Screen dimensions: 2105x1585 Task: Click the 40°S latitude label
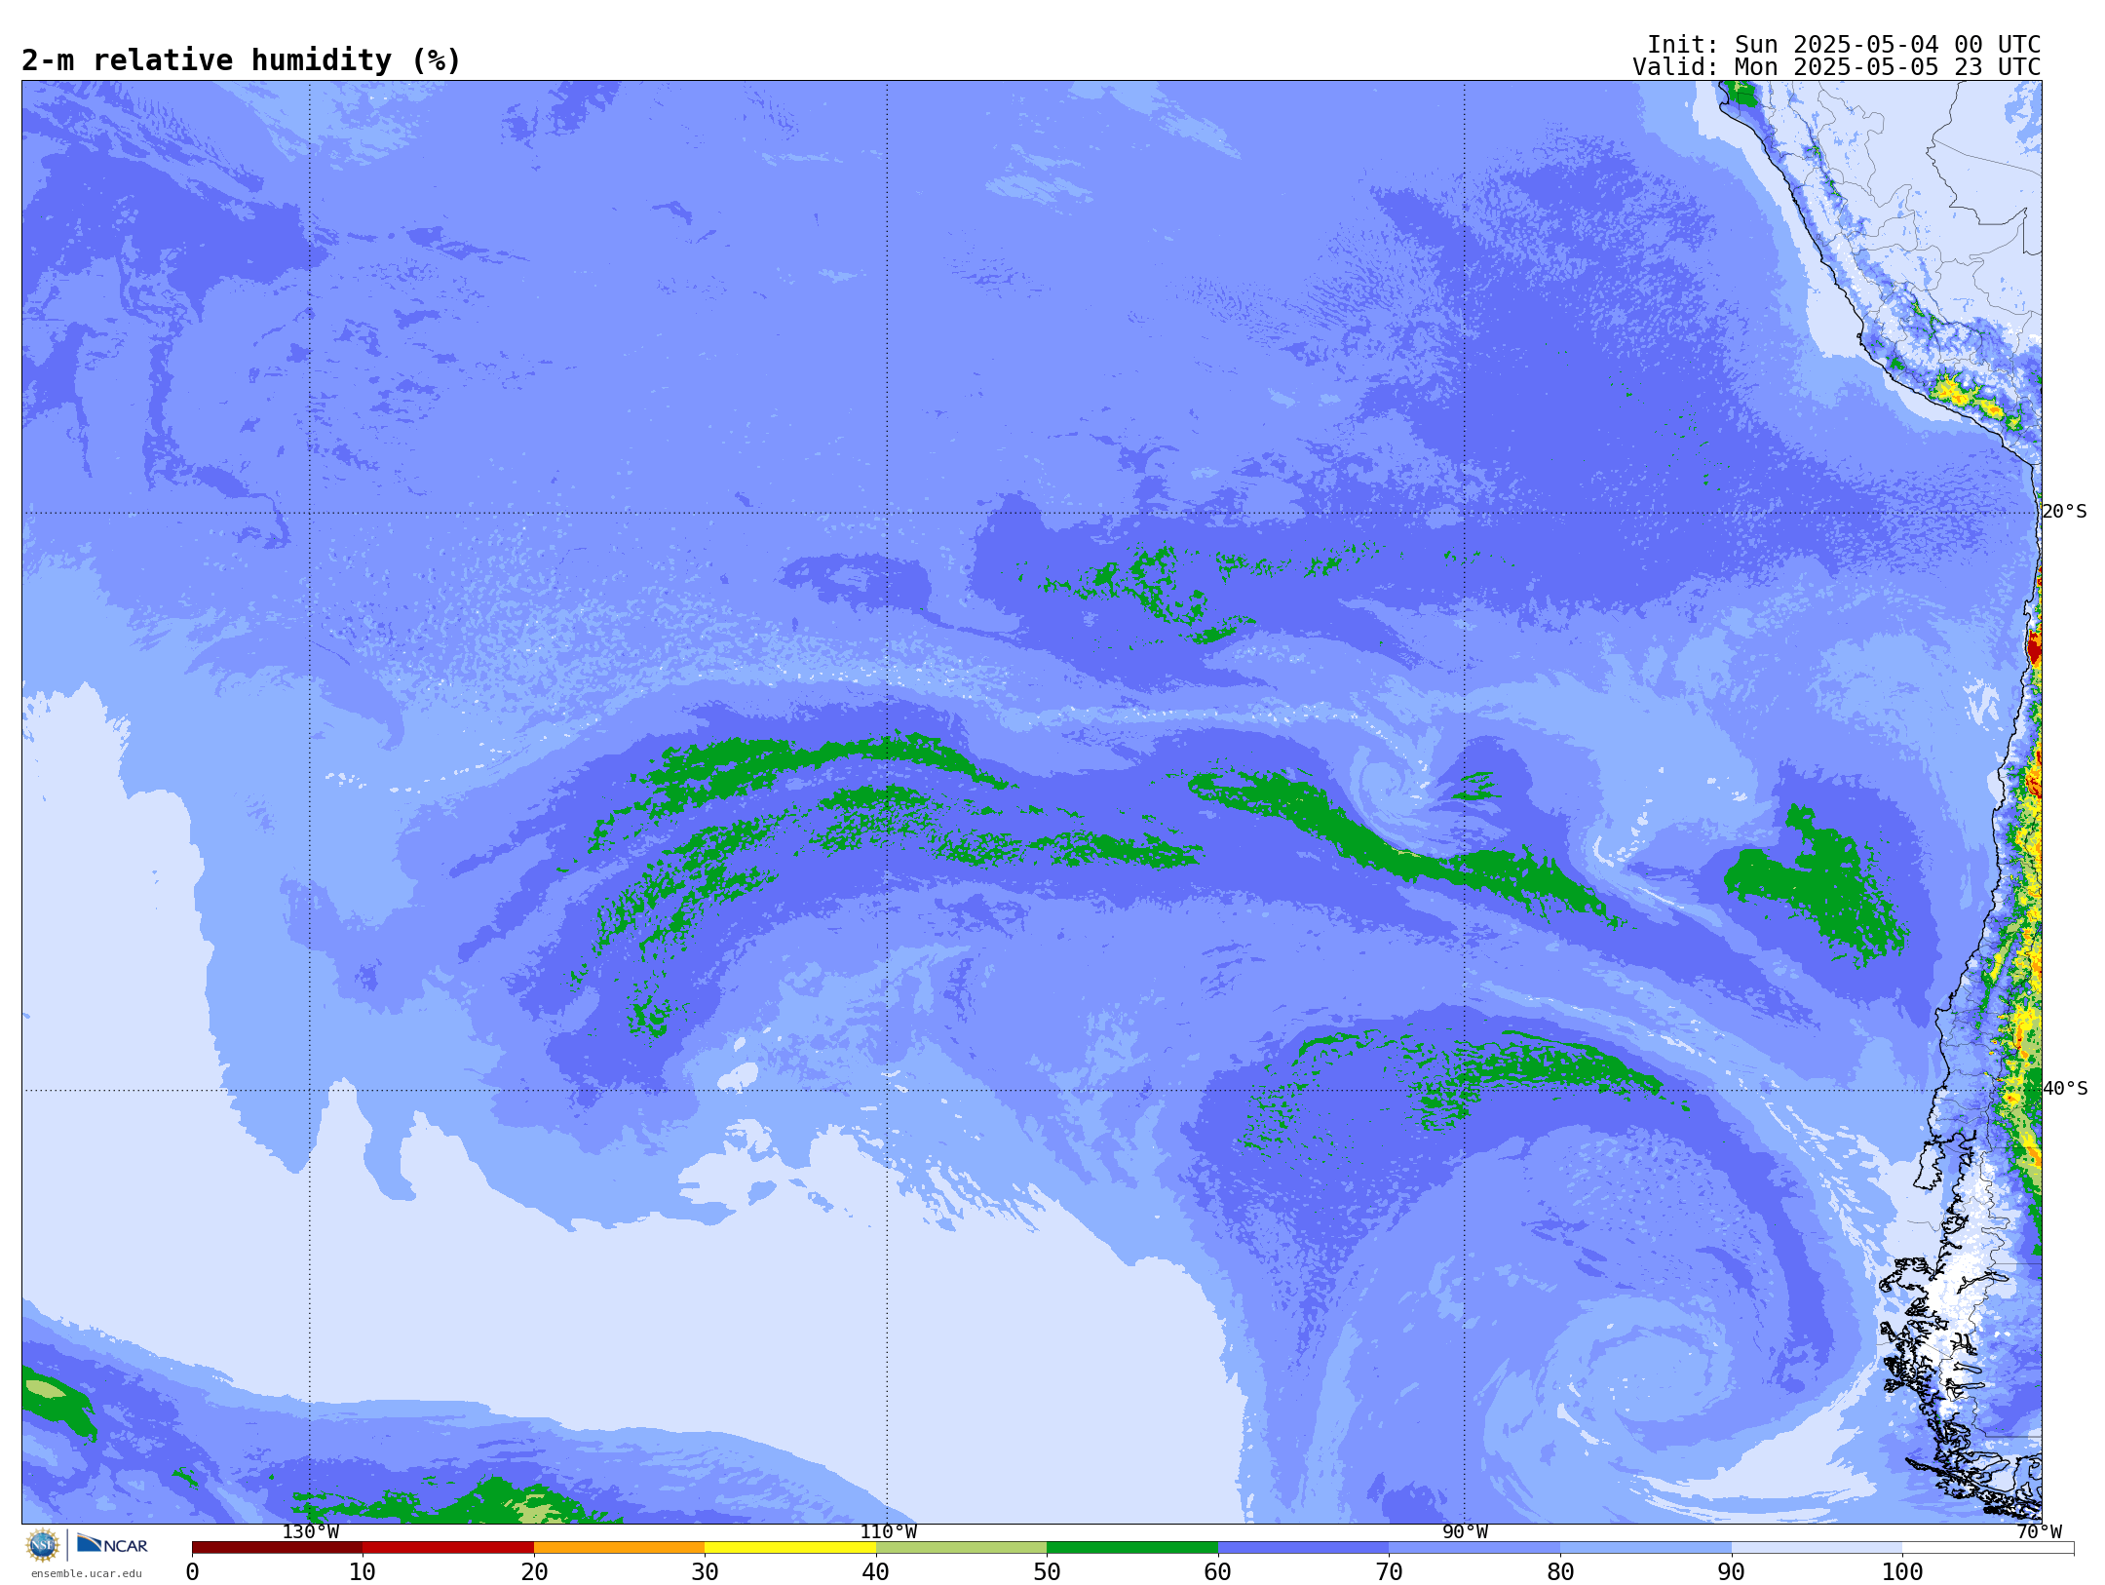pos(2065,1089)
